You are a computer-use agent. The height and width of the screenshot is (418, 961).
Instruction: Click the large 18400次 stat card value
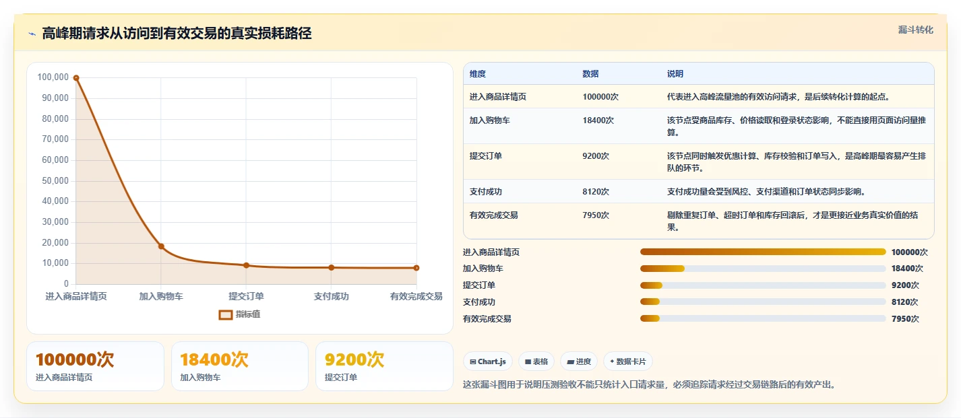click(215, 359)
